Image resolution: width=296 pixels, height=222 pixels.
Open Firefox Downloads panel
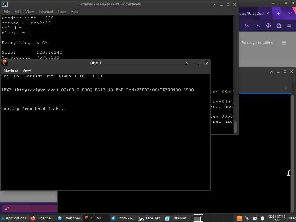click(x=258, y=25)
